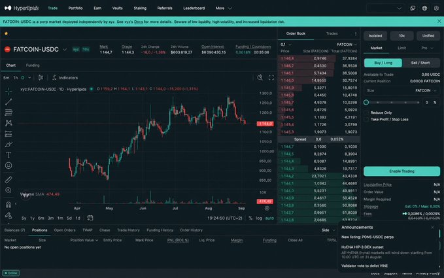Select the 5y chart range
This screenshot has height=278, width=444.
(x=24, y=218)
